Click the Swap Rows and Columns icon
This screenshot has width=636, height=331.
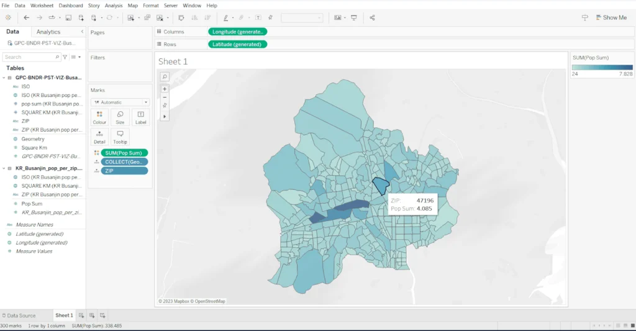point(181,17)
